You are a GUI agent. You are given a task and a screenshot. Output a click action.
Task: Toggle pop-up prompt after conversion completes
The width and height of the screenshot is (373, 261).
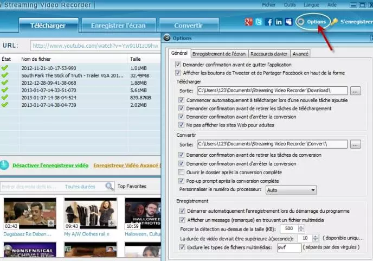[x=181, y=181]
